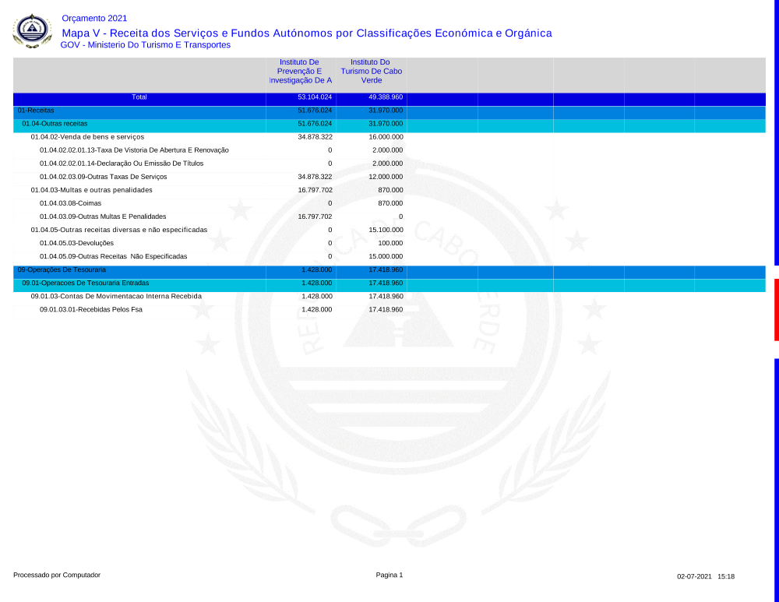This screenshot has width=779, height=602.
Task: Click GOV - Ministerio Do Turismo E Transportes subtitle
Action: point(145,45)
